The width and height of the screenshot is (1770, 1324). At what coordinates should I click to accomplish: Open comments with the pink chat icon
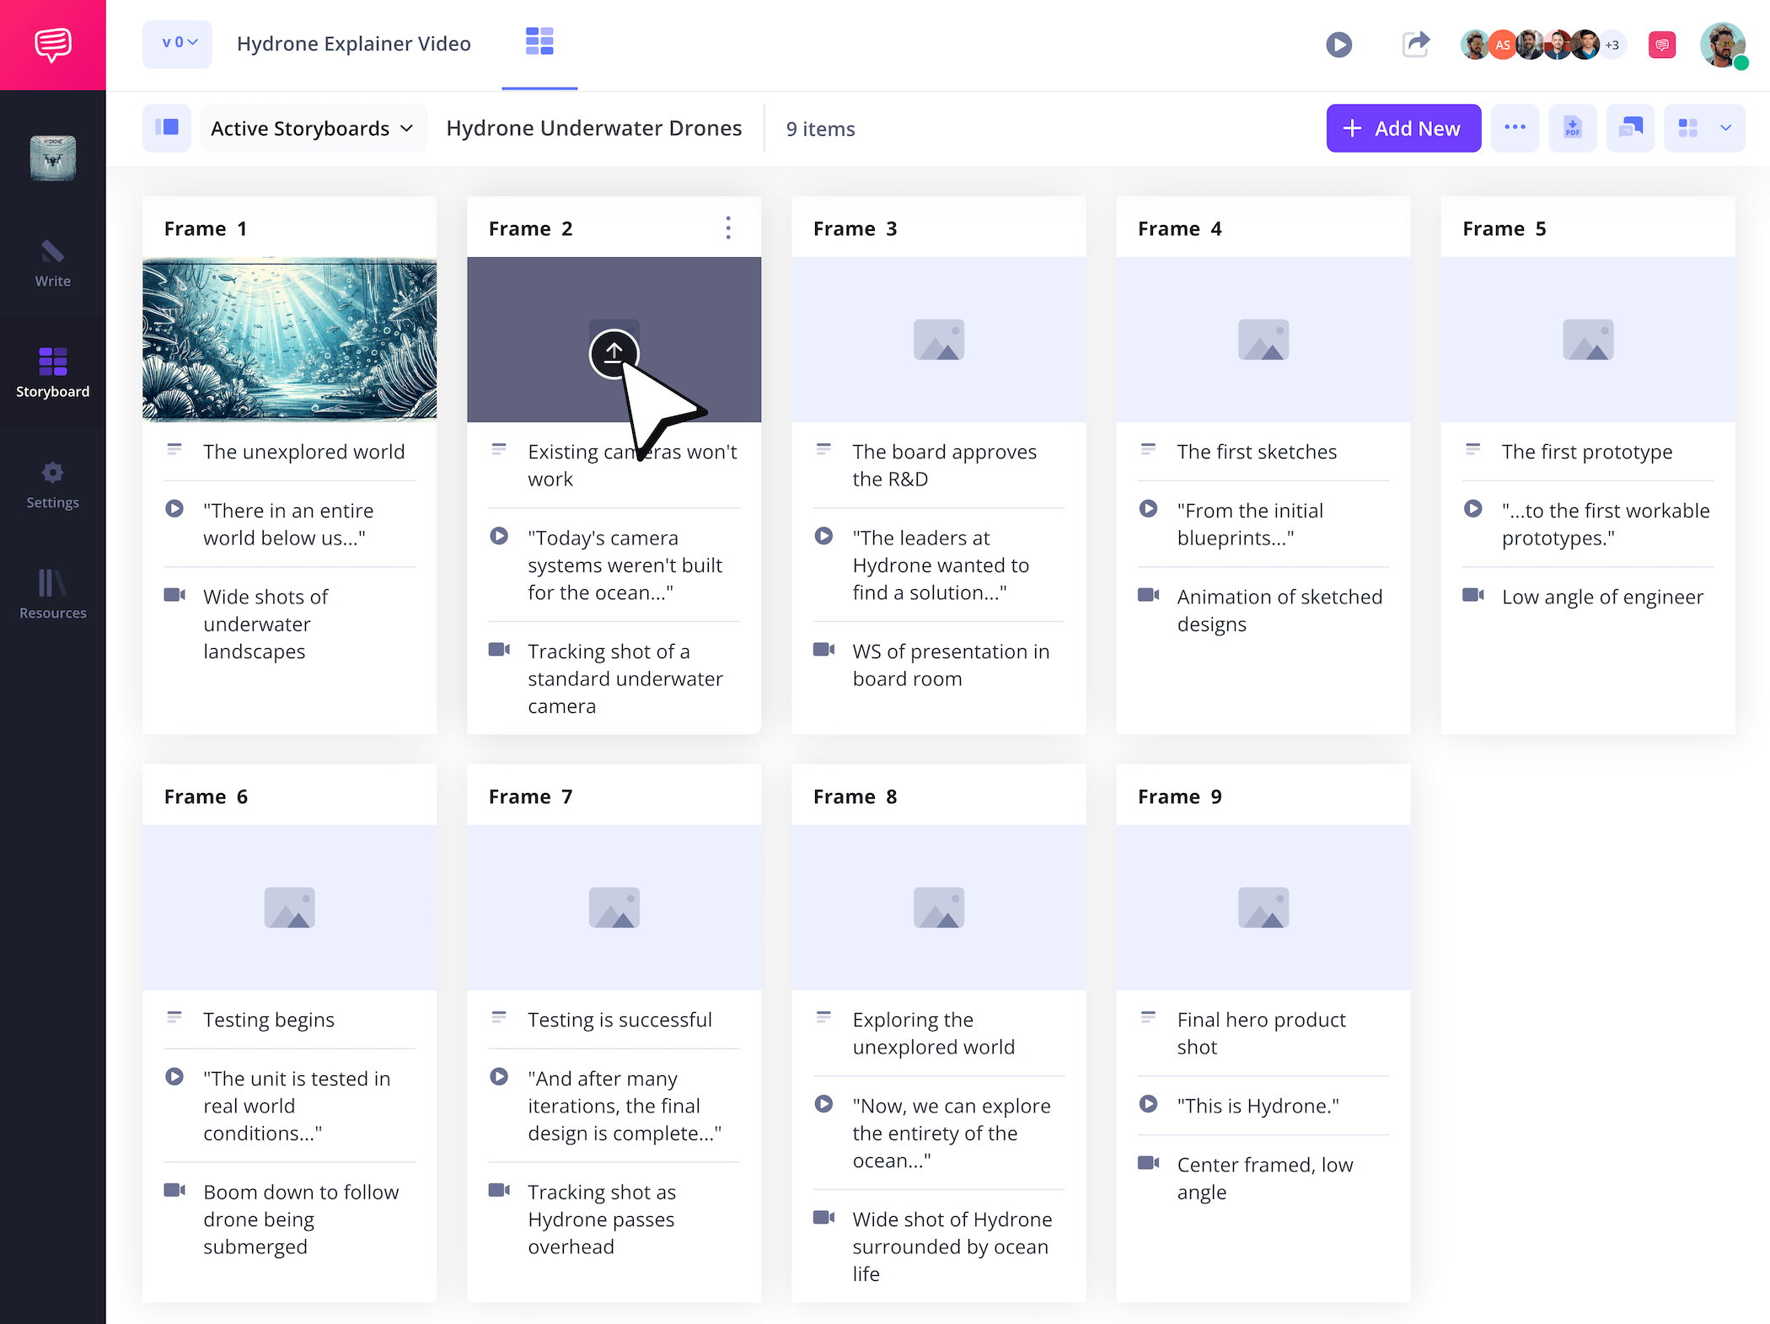click(1661, 44)
